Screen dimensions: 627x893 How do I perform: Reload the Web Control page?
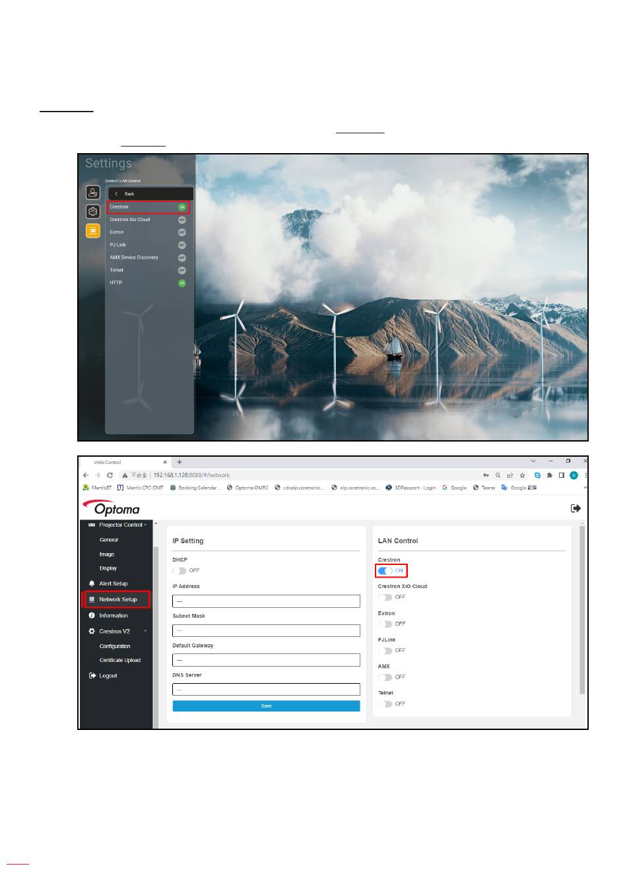[x=110, y=475]
